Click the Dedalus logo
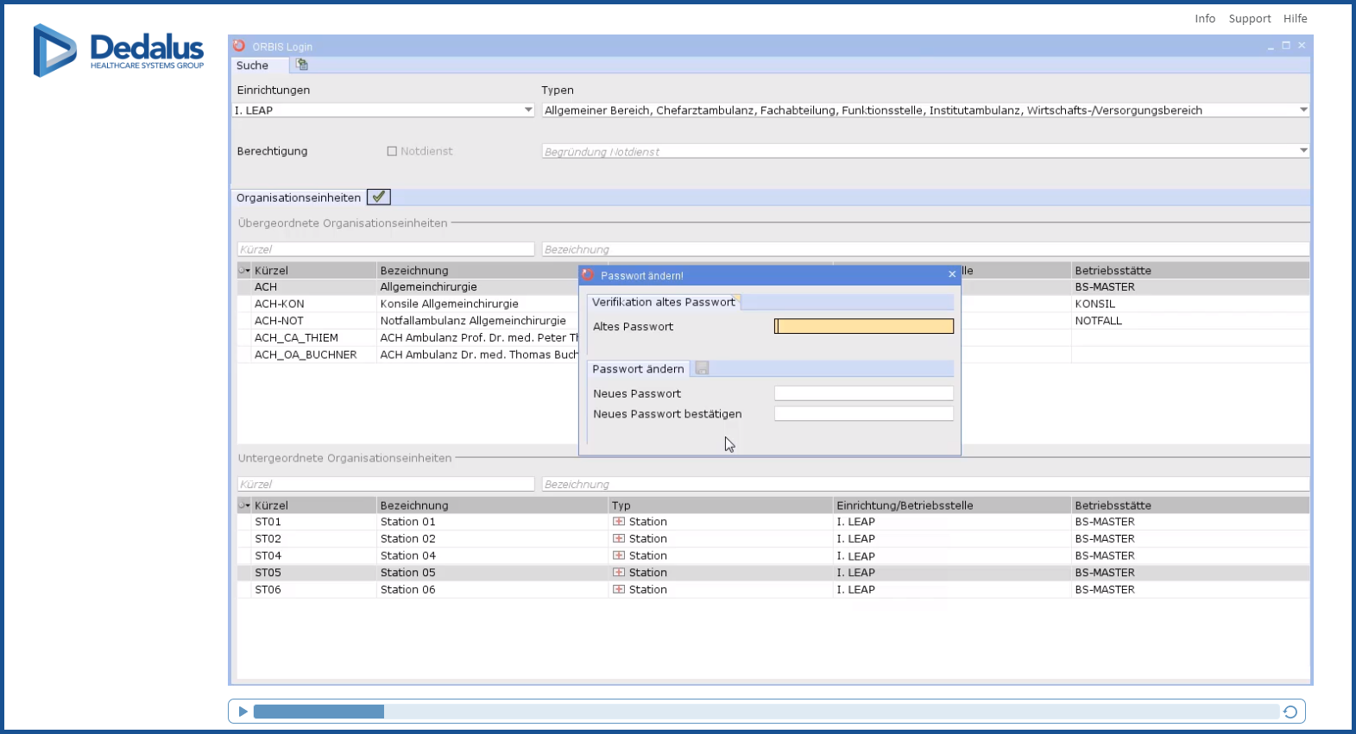 coord(119,50)
